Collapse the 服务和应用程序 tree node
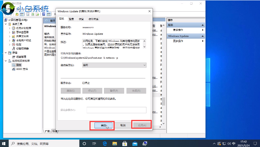The height and width of the screenshot is (147, 260). click(6, 61)
